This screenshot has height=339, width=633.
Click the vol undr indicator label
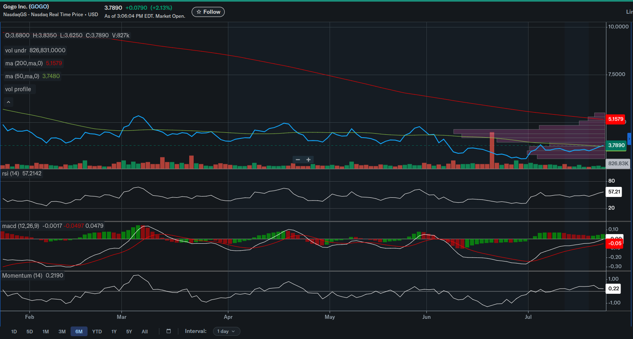click(16, 50)
